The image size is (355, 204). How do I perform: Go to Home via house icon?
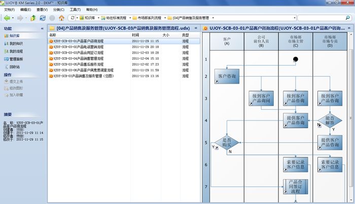pos(61,18)
